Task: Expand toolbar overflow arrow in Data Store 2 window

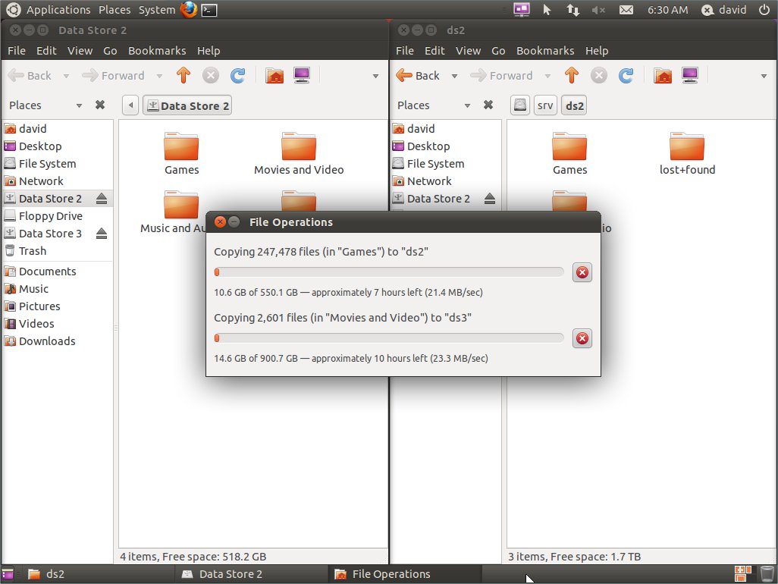Action: [x=375, y=76]
